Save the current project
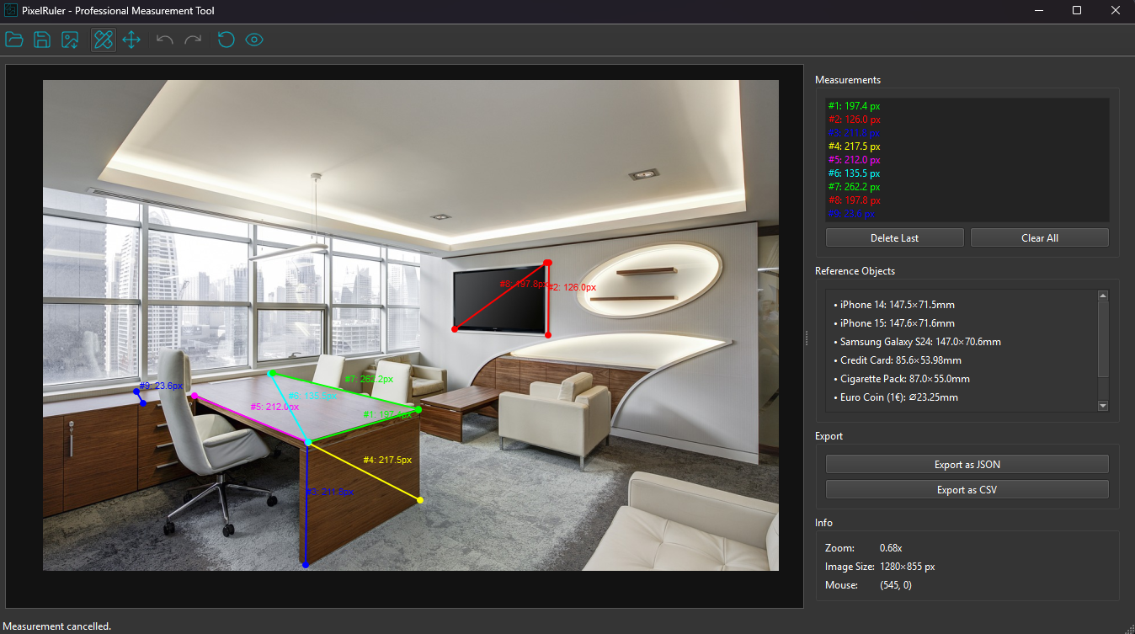This screenshot has height=634, width=1135. coord(41,39)
